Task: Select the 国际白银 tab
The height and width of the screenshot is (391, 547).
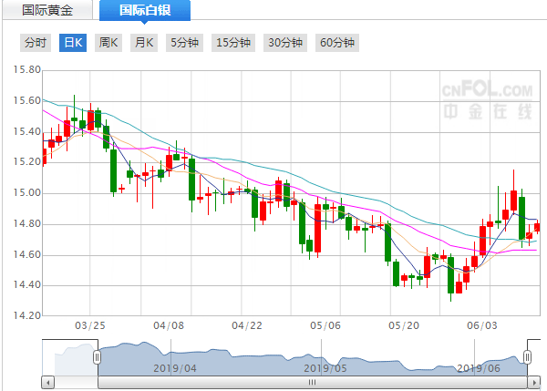Action: click(144, 11)
